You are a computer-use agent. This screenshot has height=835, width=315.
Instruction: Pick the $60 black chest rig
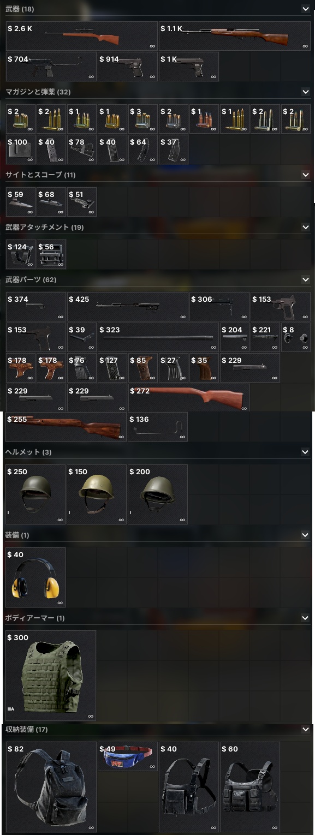click(250, 786)
